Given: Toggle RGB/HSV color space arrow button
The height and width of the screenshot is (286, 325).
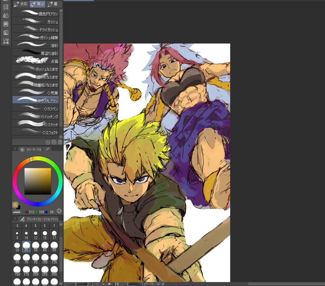Looking at the screenshot, I should point(59,211).
